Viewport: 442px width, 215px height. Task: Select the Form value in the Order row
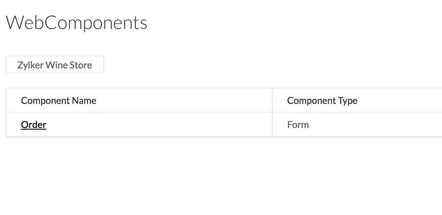[298, 125]
